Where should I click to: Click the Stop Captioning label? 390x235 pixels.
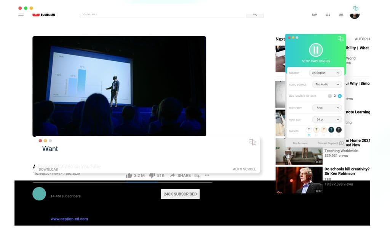coord(316,61)
